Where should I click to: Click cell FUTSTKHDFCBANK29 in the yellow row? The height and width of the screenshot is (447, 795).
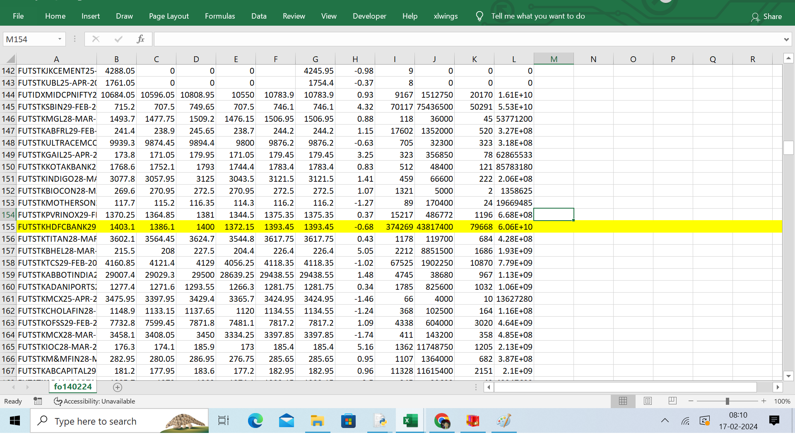coord(57,227)
